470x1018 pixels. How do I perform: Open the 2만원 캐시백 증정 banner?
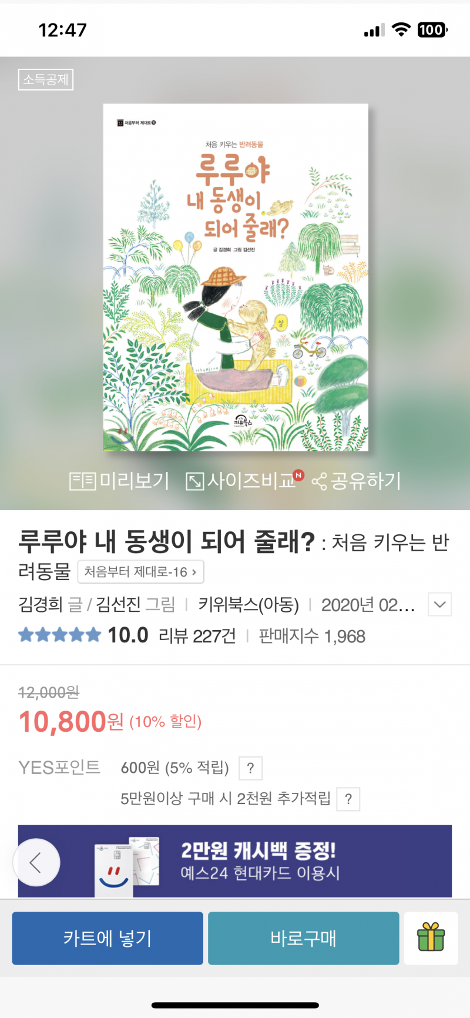point(258,861)
